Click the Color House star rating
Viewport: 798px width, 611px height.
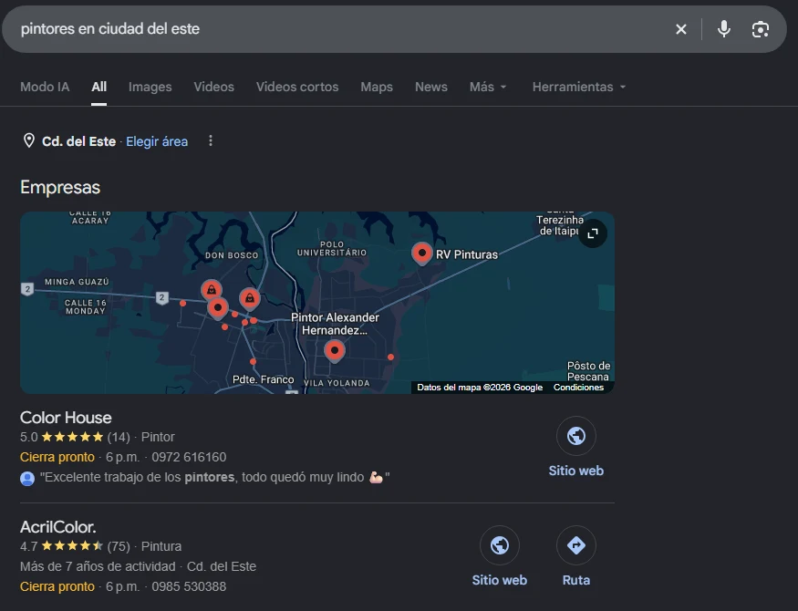click(72, 437)
